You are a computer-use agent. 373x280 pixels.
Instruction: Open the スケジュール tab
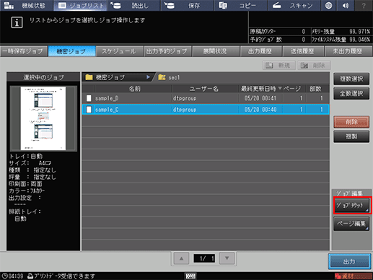point(120,51)
